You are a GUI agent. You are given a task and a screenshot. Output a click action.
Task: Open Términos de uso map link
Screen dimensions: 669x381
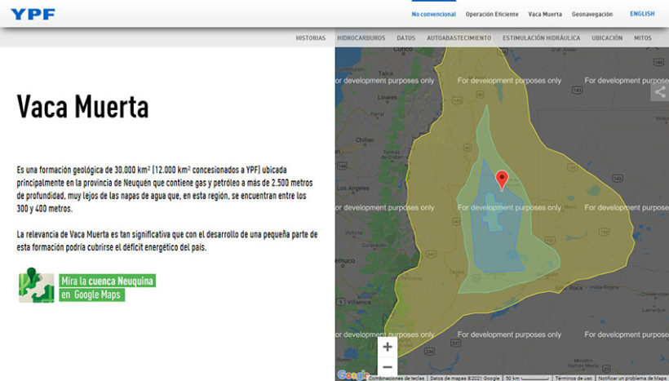[574, 378]
